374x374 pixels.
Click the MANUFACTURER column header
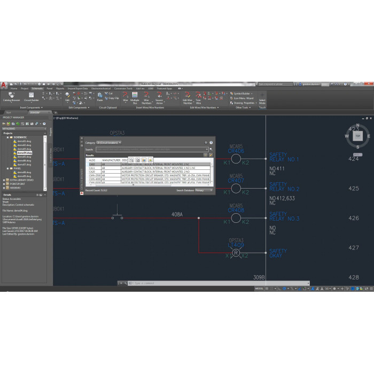click(111, 160)
